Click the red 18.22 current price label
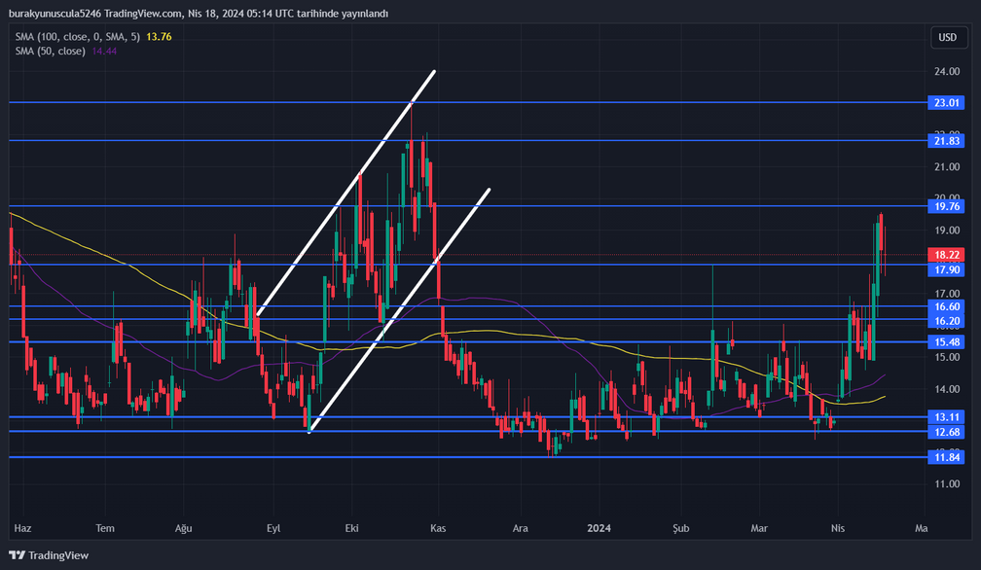The image size is (981, 570). click(947, 254)
